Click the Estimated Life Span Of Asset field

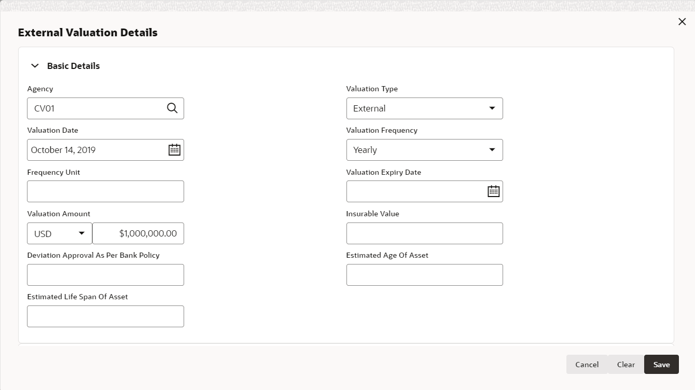click(x=105, y=316)
